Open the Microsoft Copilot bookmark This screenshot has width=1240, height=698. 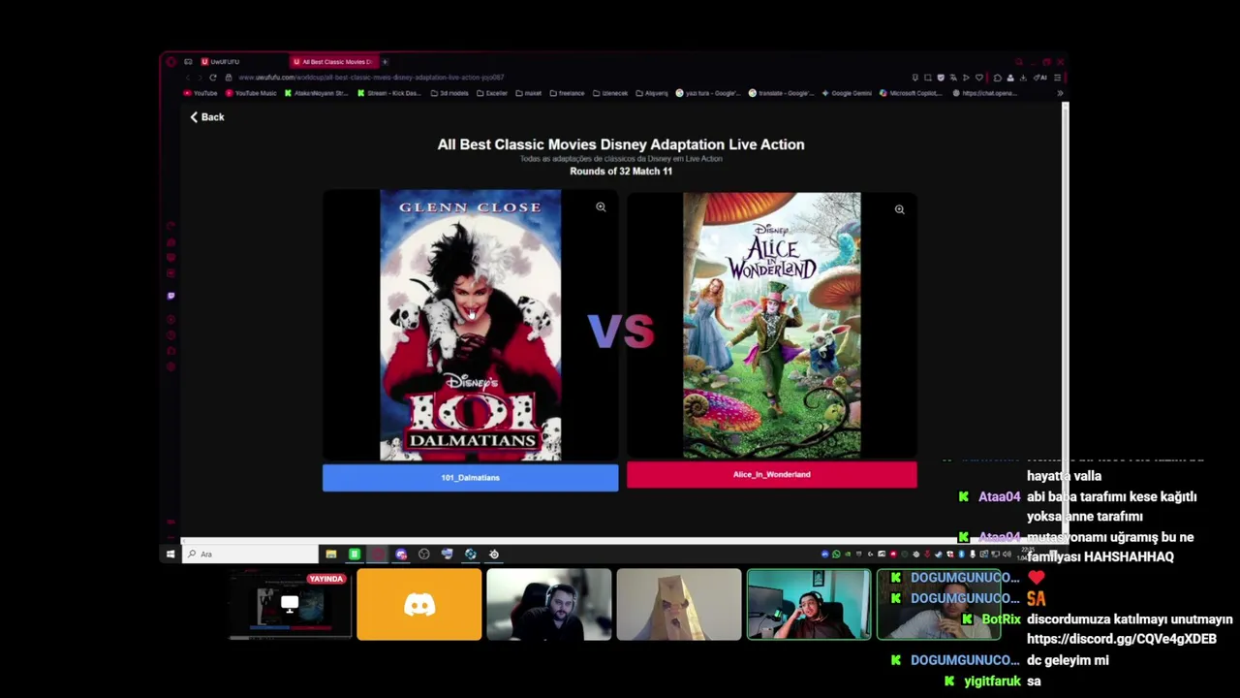coord(911,93)
